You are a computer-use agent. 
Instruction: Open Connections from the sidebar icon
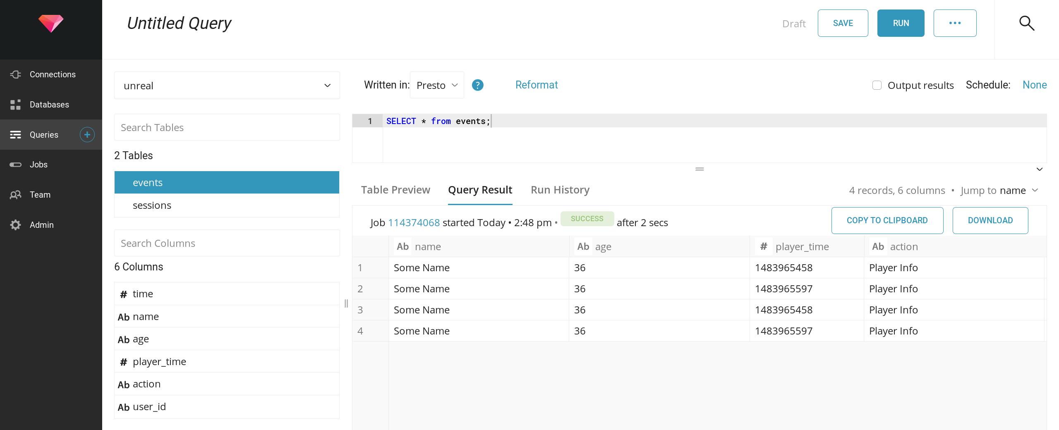tap(16, 74)
